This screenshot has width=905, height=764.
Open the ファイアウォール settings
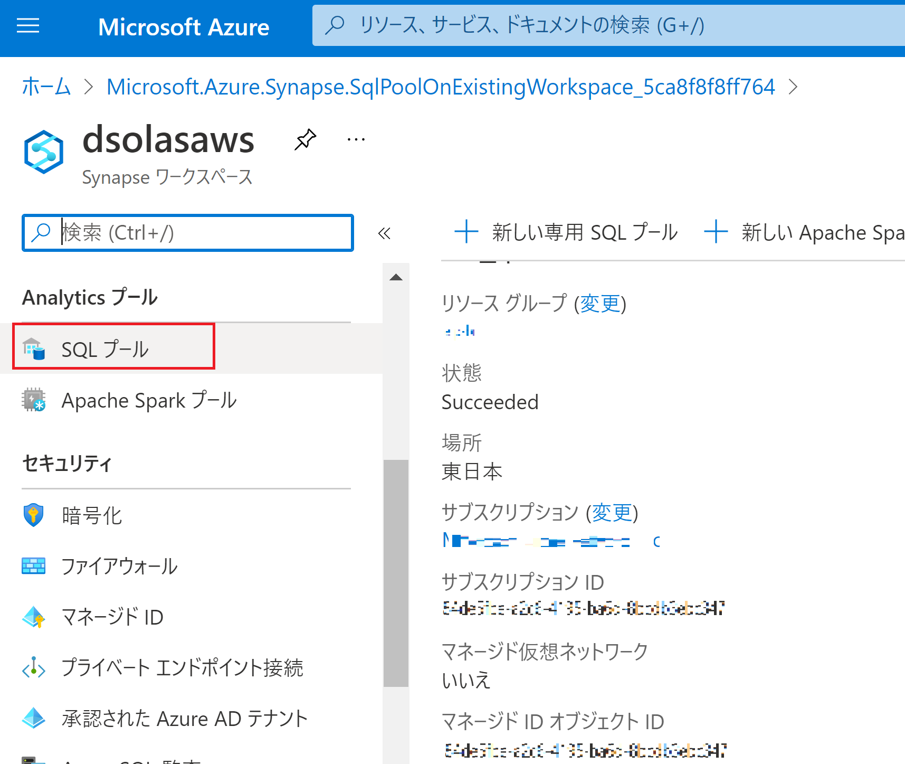(x=120, y=567)
